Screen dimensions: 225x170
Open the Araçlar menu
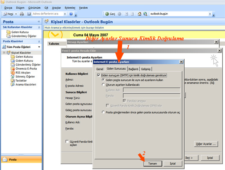[56, 8]
